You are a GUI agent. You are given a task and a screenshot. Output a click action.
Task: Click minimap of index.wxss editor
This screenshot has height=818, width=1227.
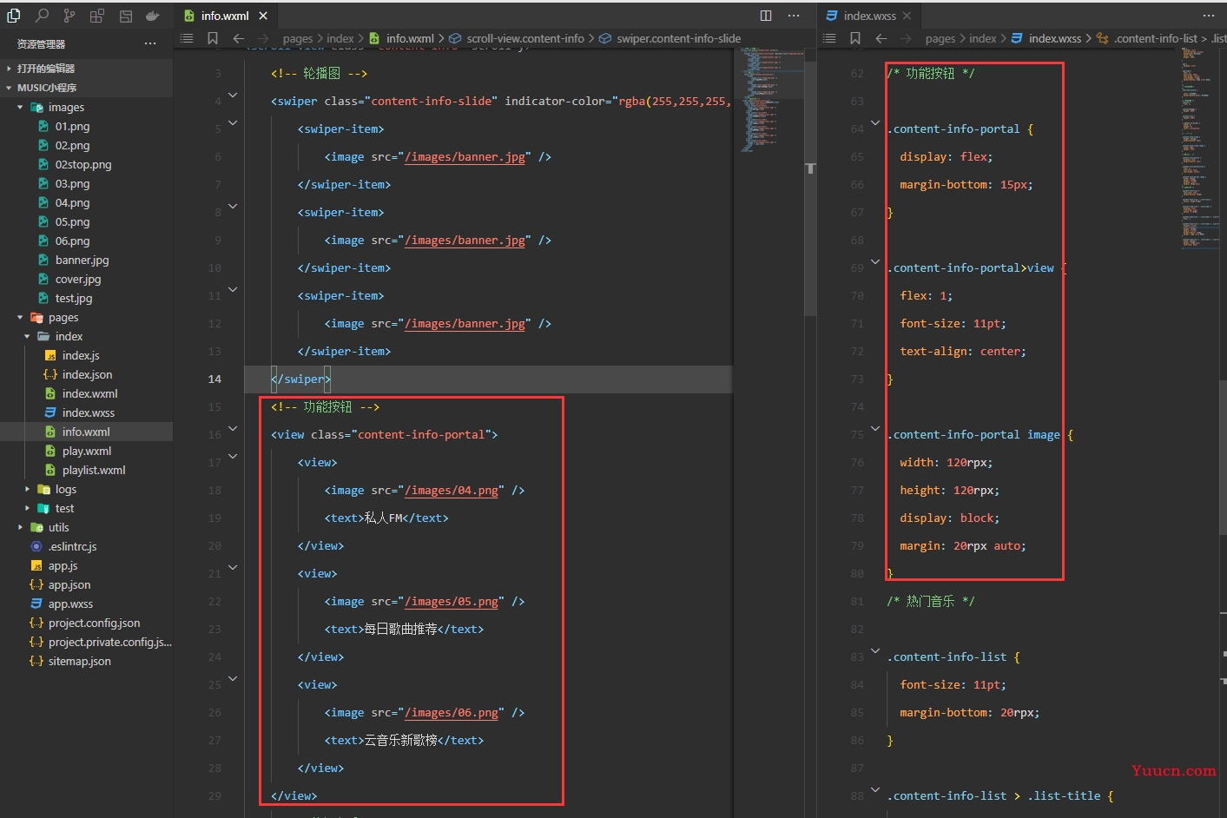(1199, 148)
